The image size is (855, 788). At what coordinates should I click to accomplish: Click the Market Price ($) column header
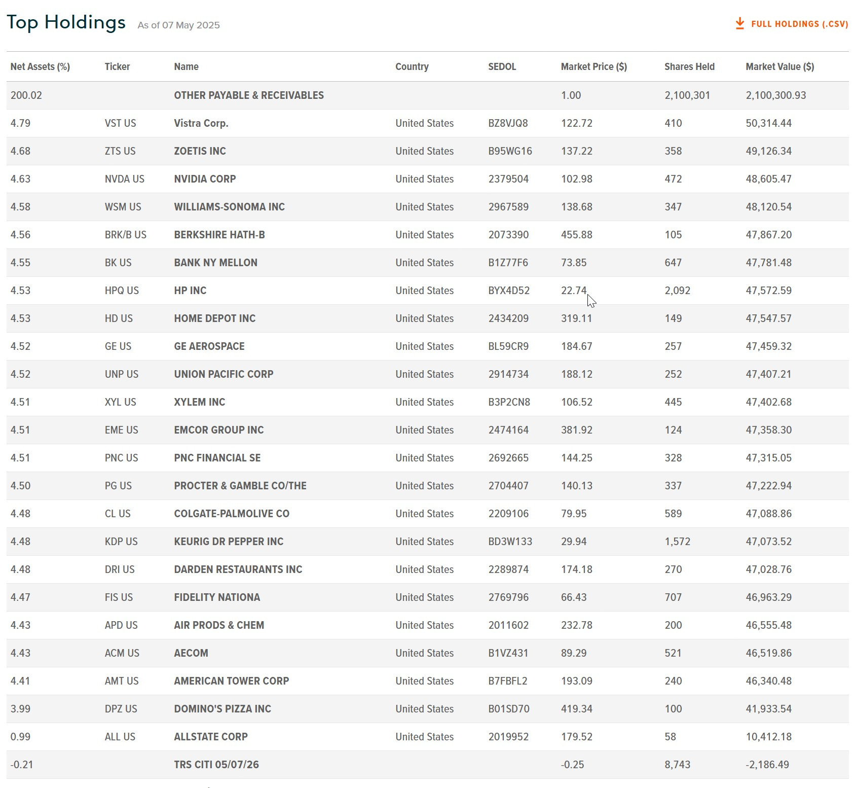pyautogui.click(x=593, y=66)
